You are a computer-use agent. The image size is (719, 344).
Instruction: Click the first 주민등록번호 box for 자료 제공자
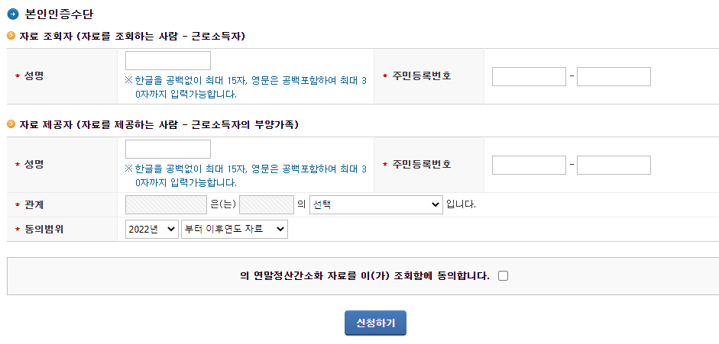(529, 165)
